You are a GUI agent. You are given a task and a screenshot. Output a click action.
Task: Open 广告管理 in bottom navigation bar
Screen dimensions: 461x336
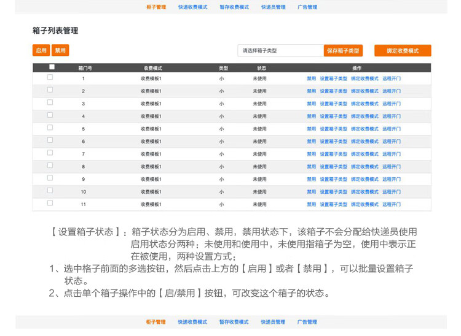307,322
